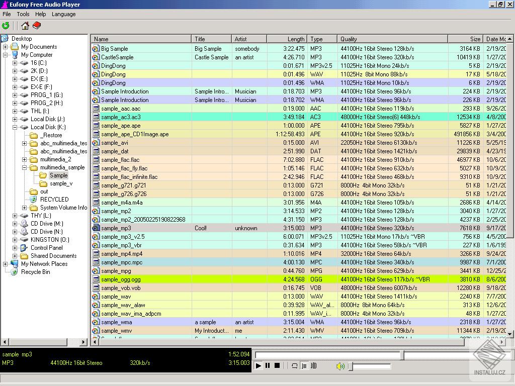Click the green refresh icon in the toolbar
515x386 pixels.
coord(7,25)
